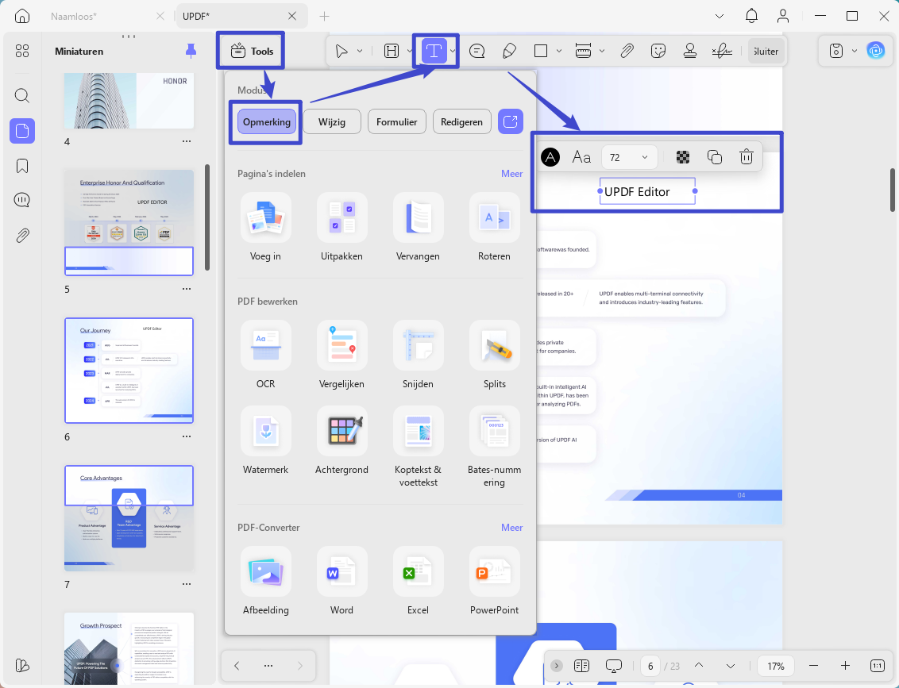Open the Achtergrond tool
Image resolution: width=899 pixels, height=688 pixels.
point(341,441)
